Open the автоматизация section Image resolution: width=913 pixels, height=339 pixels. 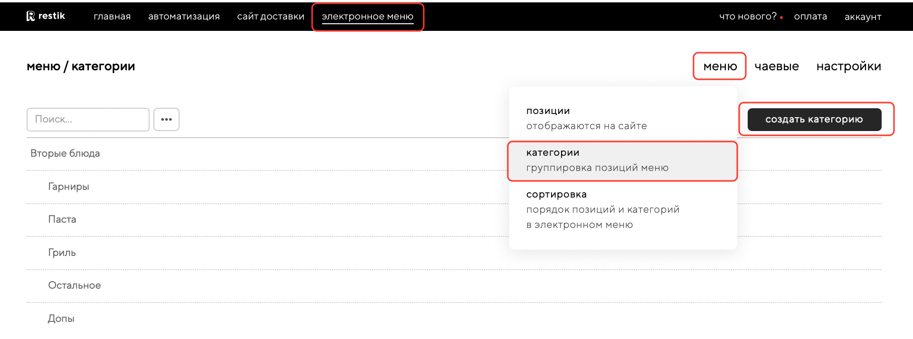[184, 17]
